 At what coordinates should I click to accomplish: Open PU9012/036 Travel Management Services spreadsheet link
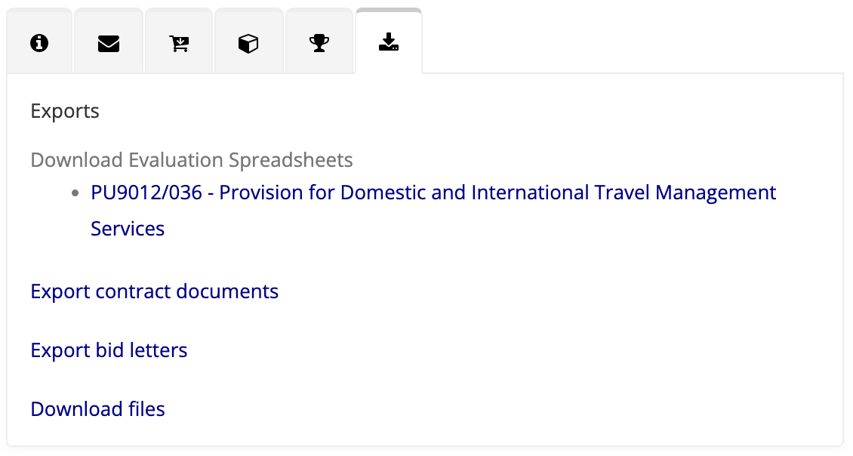433,193
